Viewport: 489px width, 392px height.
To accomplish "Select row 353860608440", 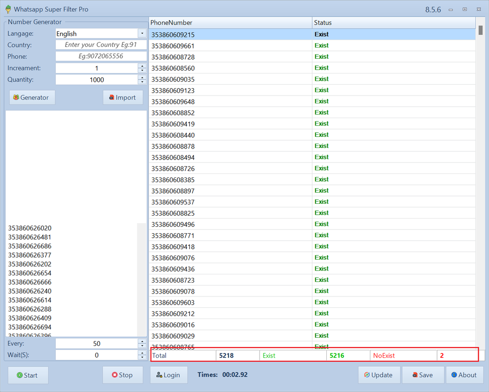I will [x=312, y=135].
